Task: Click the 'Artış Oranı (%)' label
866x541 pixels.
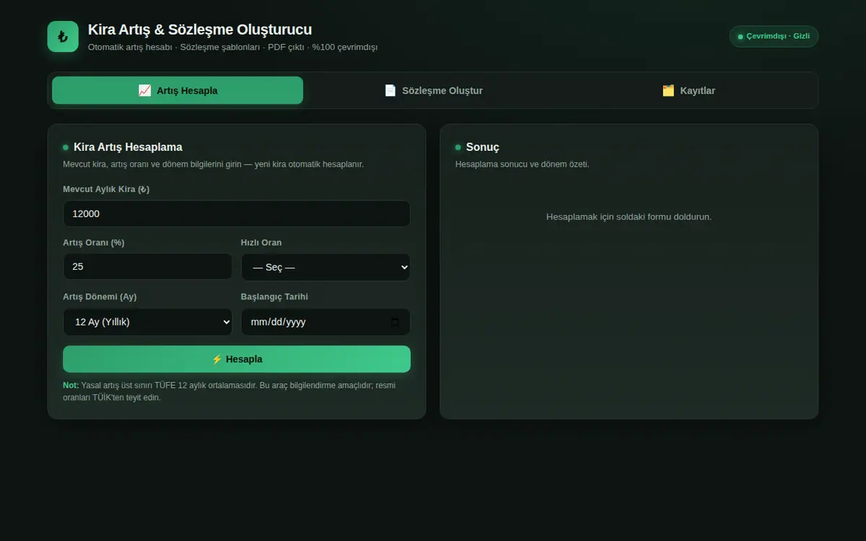Action: (x=94, y=242)
